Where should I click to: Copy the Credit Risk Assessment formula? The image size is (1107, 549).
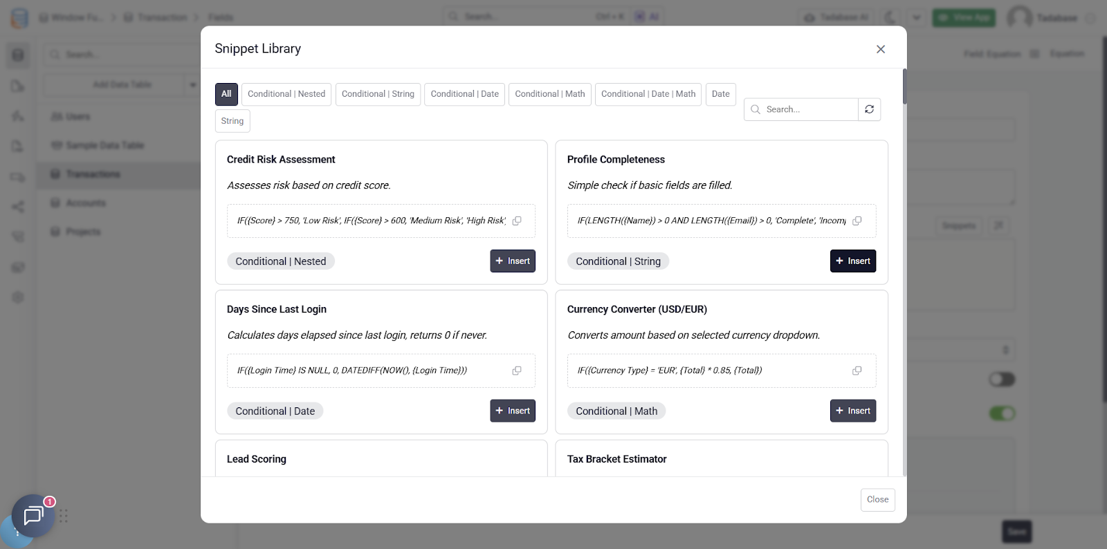tap(517, 221)
